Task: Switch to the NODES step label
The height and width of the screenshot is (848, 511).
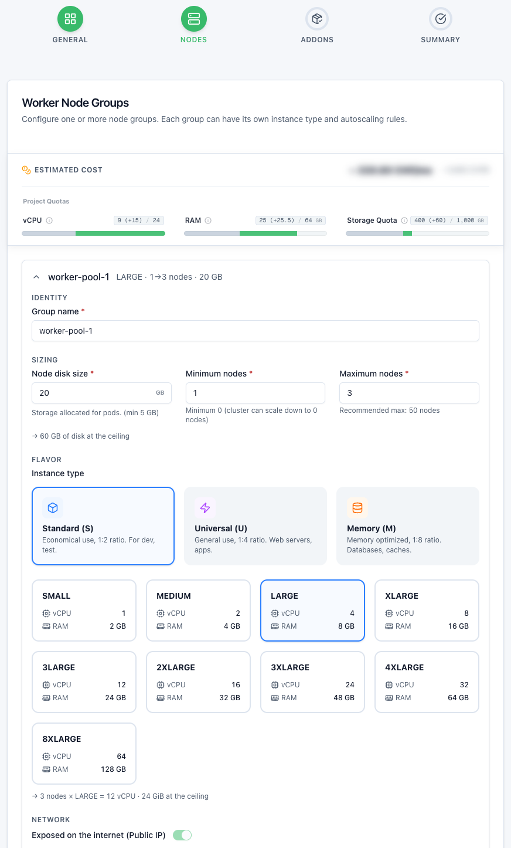Action: [194, 40]
